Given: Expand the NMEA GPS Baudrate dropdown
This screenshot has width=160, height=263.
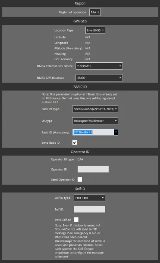Looking at the screenshot, I should tap(99, 77).
